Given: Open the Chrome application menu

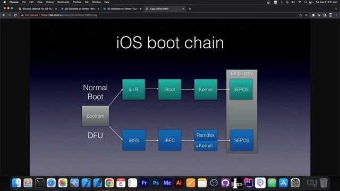Looking at the screenshot, I should (x=14, y=2).
